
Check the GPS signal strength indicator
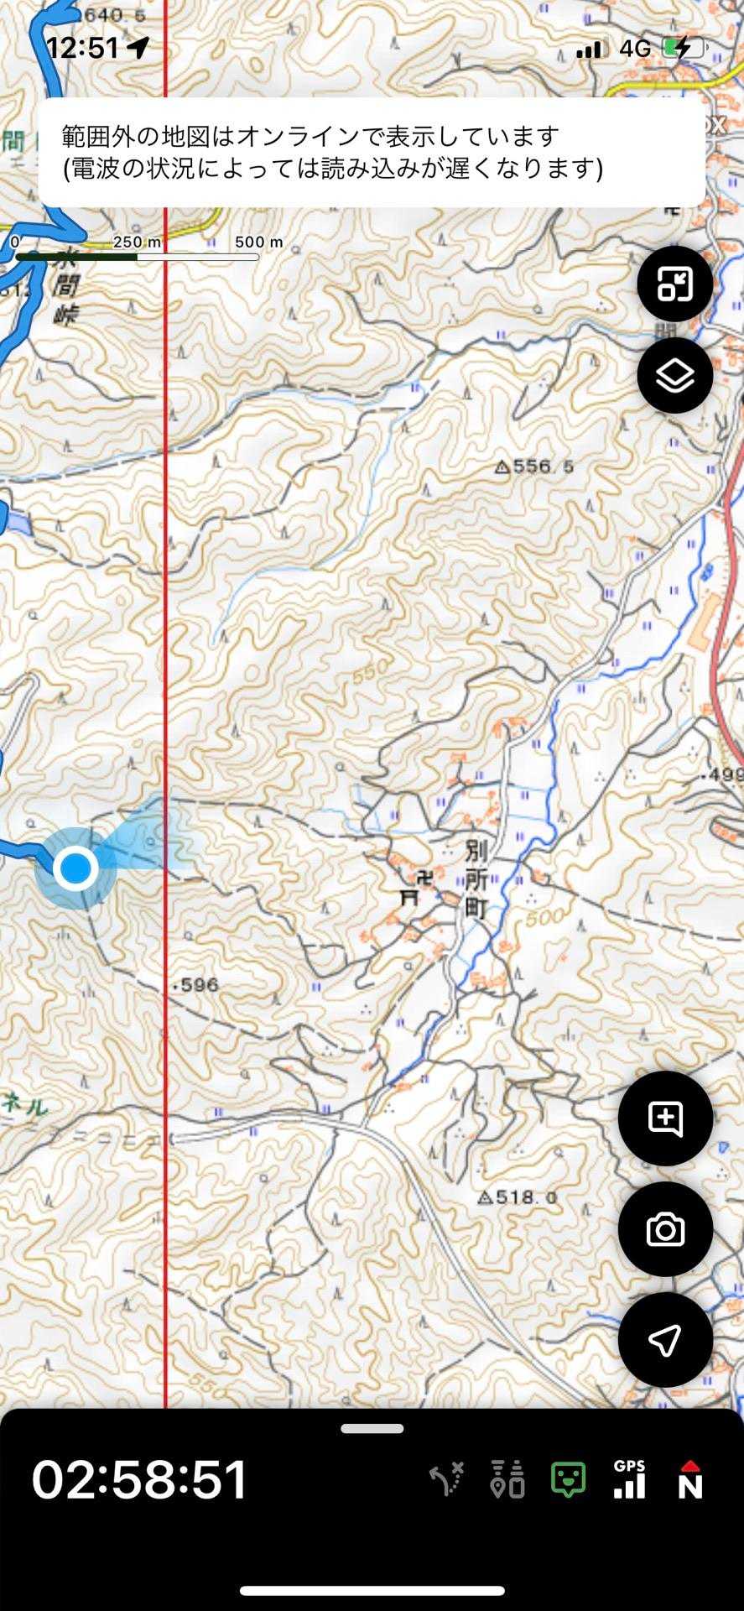pos(629,1478)
